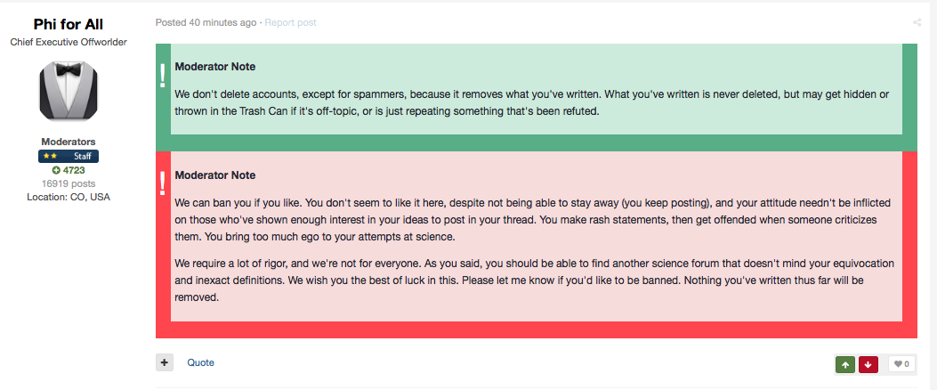Click the reputation score 4723
The image size is (937, 390).
[x=74, y=170]
